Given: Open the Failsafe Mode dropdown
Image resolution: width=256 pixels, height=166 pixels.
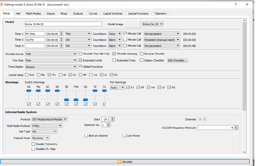Looking at the screenshot, I should [x=40, y=138].
